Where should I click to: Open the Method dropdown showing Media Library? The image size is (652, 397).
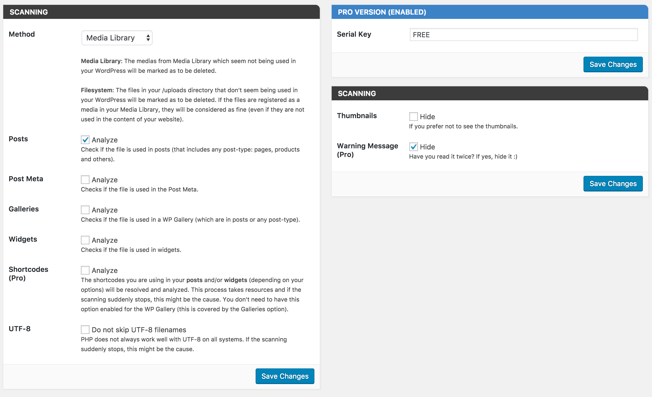click(116, 38)
